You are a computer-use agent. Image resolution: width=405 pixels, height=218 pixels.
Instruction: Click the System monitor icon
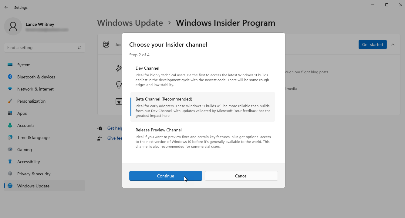pos(10,65)
